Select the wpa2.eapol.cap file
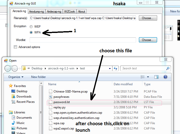Viewport: 180px width, 134px height. [x=64, y=128]
